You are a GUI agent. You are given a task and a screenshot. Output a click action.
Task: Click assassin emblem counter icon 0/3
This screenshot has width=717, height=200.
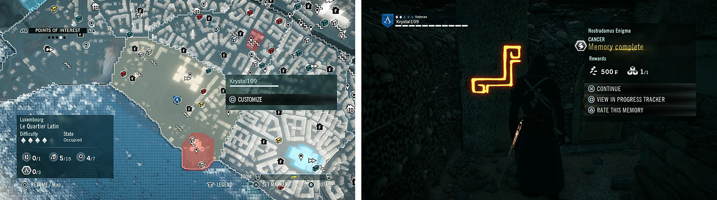(x=27, y=171)
